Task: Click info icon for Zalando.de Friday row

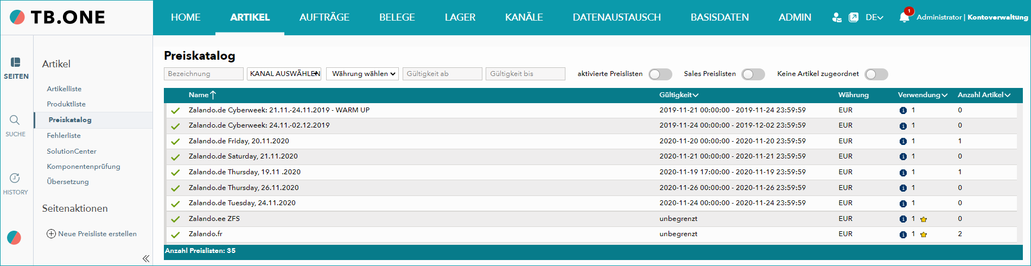Action: click(x=903, y=141)
